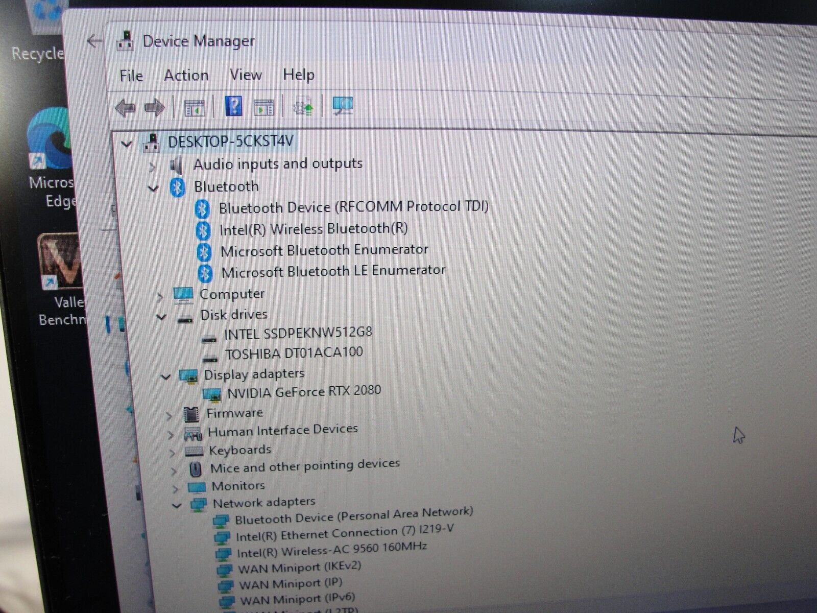Viewport: 817px width, 613px height.
Task: Expand the Keyboards category
Action: click(173, 453)
